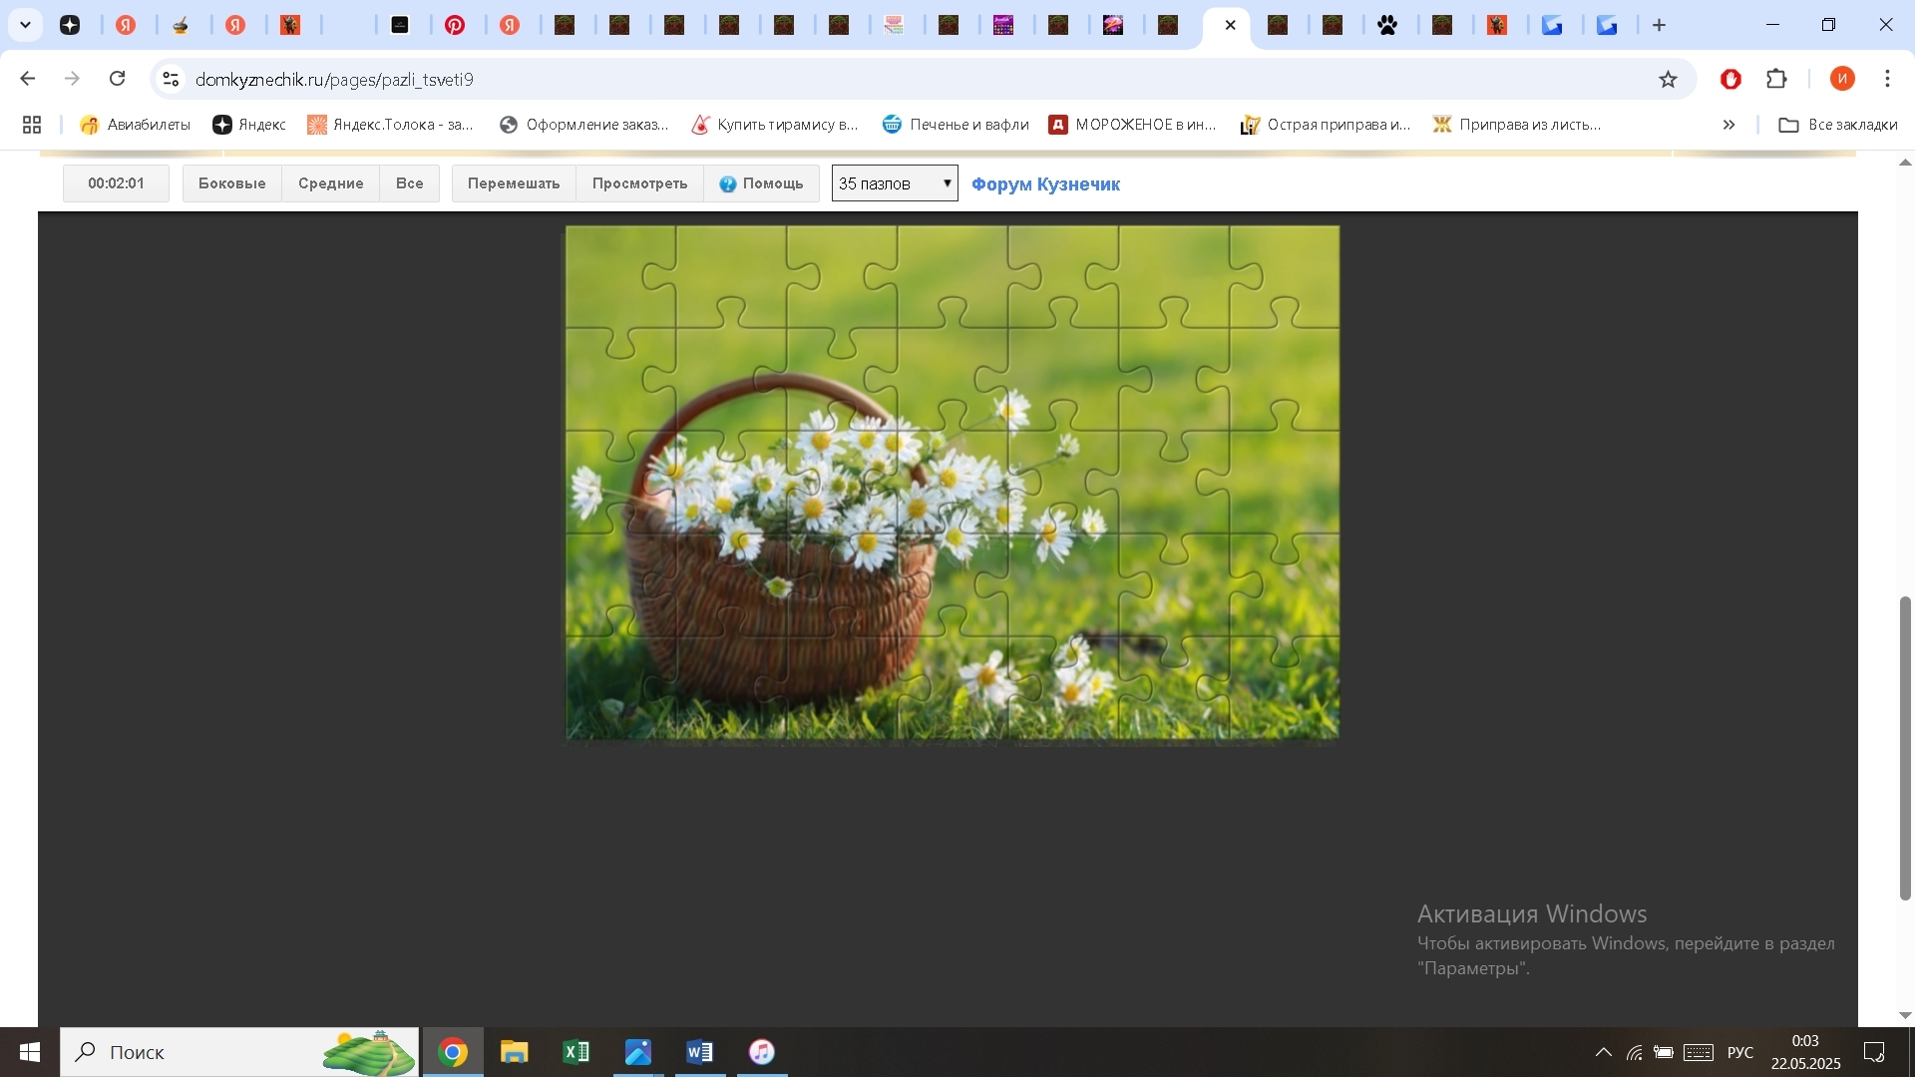1915x1077 pixels.
Task: Open the notification center icon
Action: 1874,1052
